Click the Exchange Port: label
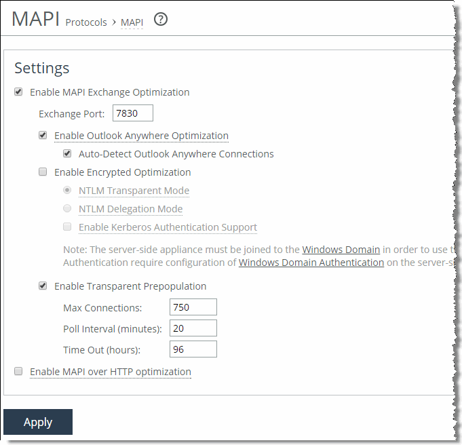The image size is (462, 445). pos(72,114)
